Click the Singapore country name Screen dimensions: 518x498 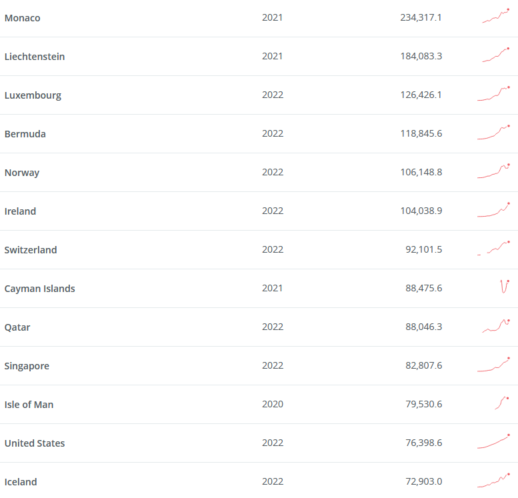(x=27, y=366)
